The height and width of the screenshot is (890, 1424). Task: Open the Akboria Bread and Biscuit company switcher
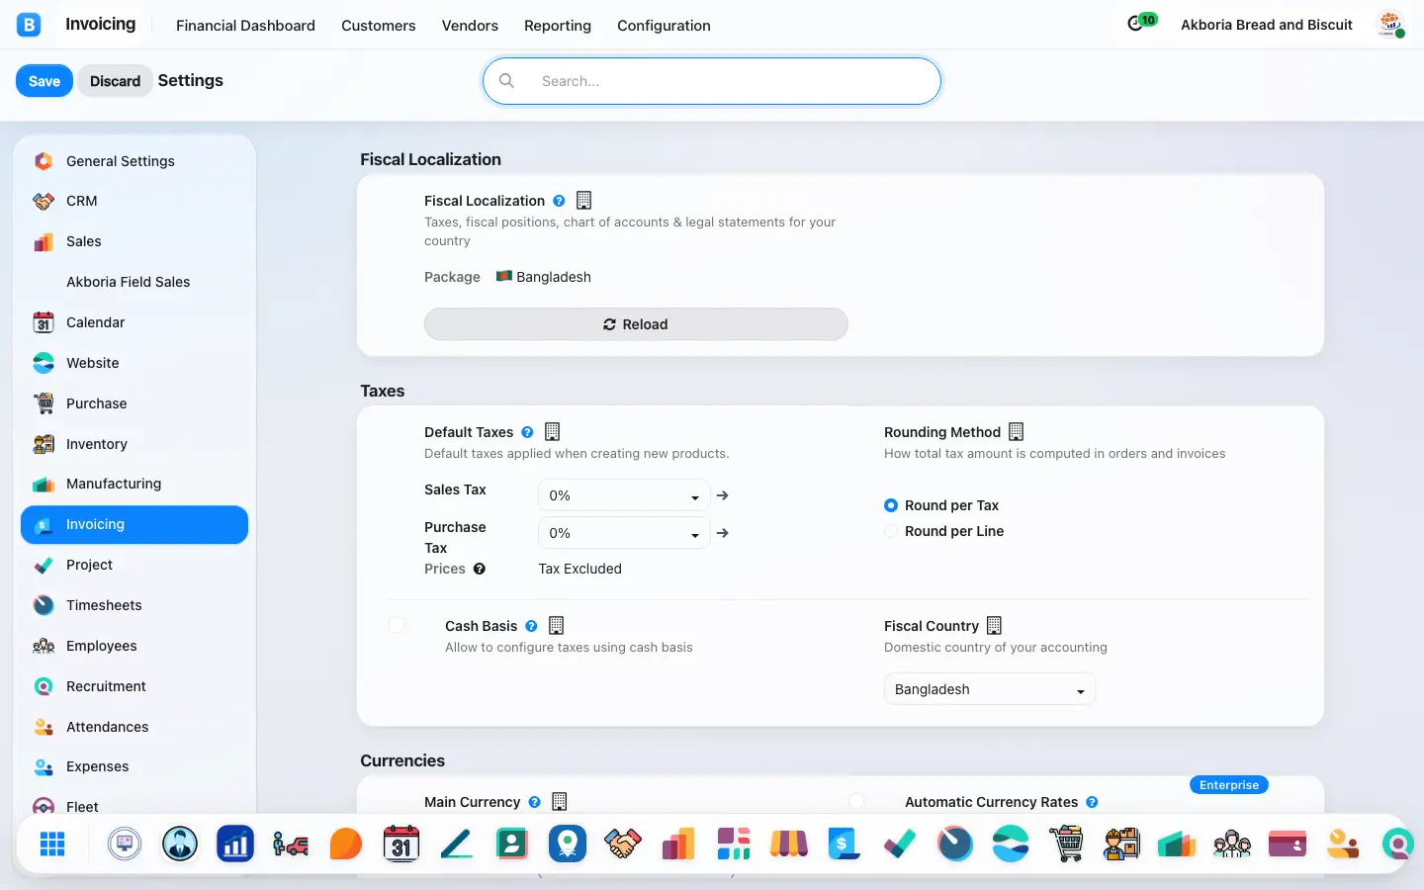(1266, 25)
